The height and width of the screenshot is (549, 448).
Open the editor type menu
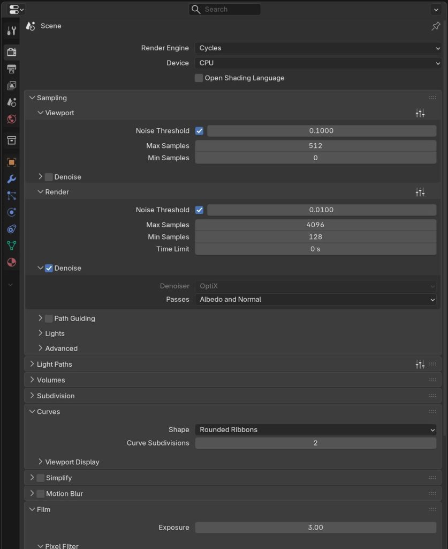(16, 10)
